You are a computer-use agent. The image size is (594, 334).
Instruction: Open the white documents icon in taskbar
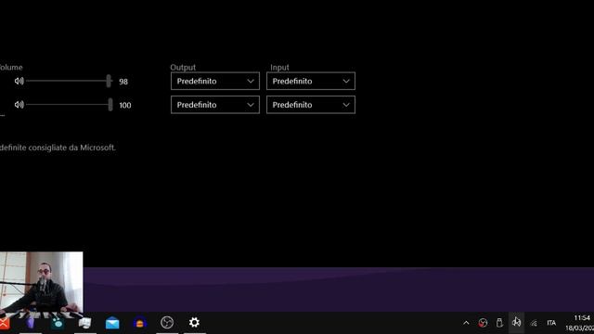pyautogui.click(x=84, y=323)
